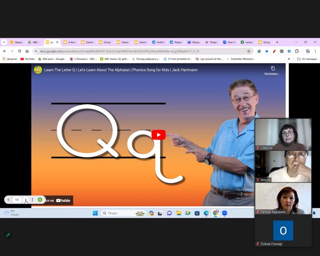The height and width of the screenshot is (256, 320).
Task: View site information icon in address bar
Action: (x=36, y=51)
